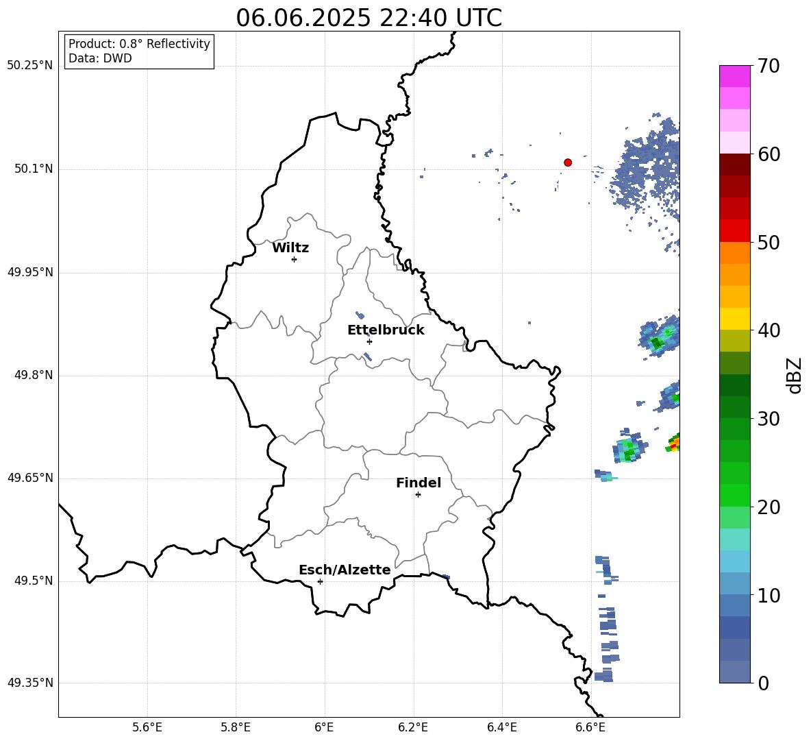Click the 5.6°E longitude label
Image resolution: width=811 pixels, height=741 pixels.
coord(147,727)
